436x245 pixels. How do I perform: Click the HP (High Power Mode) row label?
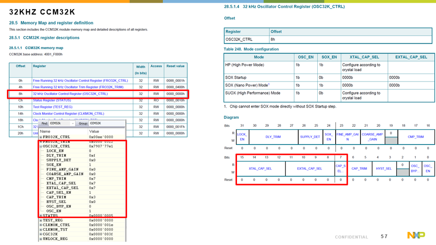coord(245,65)
